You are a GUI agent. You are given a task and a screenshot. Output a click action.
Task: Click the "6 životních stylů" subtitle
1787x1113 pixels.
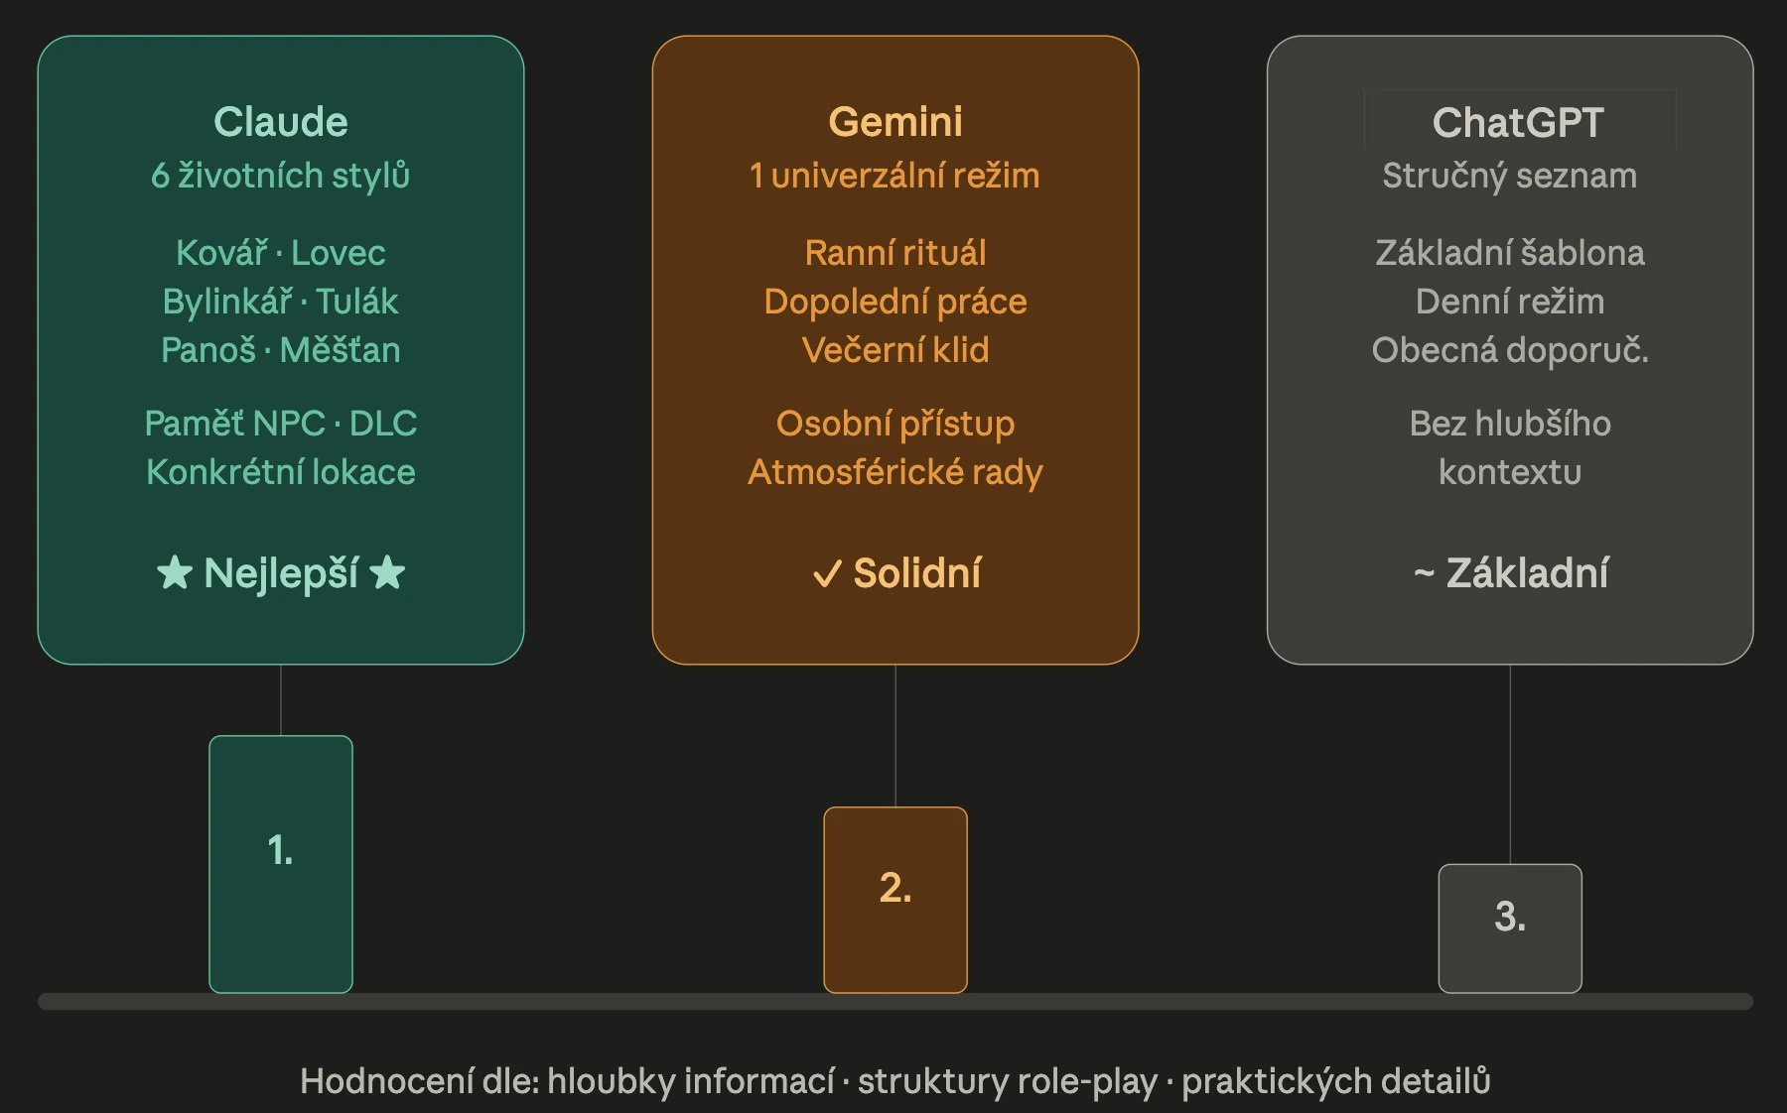point(281,176)
